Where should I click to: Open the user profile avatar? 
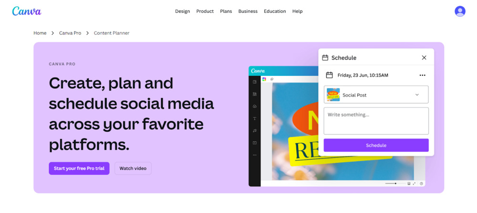460,11
